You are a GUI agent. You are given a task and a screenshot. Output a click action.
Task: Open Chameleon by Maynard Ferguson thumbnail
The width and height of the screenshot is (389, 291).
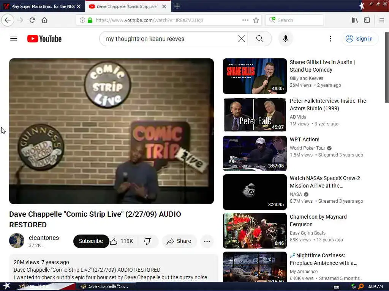tap(255, 231)
